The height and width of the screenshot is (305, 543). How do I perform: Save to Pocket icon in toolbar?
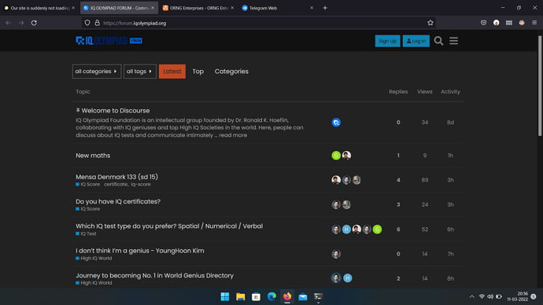tap(483, 23)
